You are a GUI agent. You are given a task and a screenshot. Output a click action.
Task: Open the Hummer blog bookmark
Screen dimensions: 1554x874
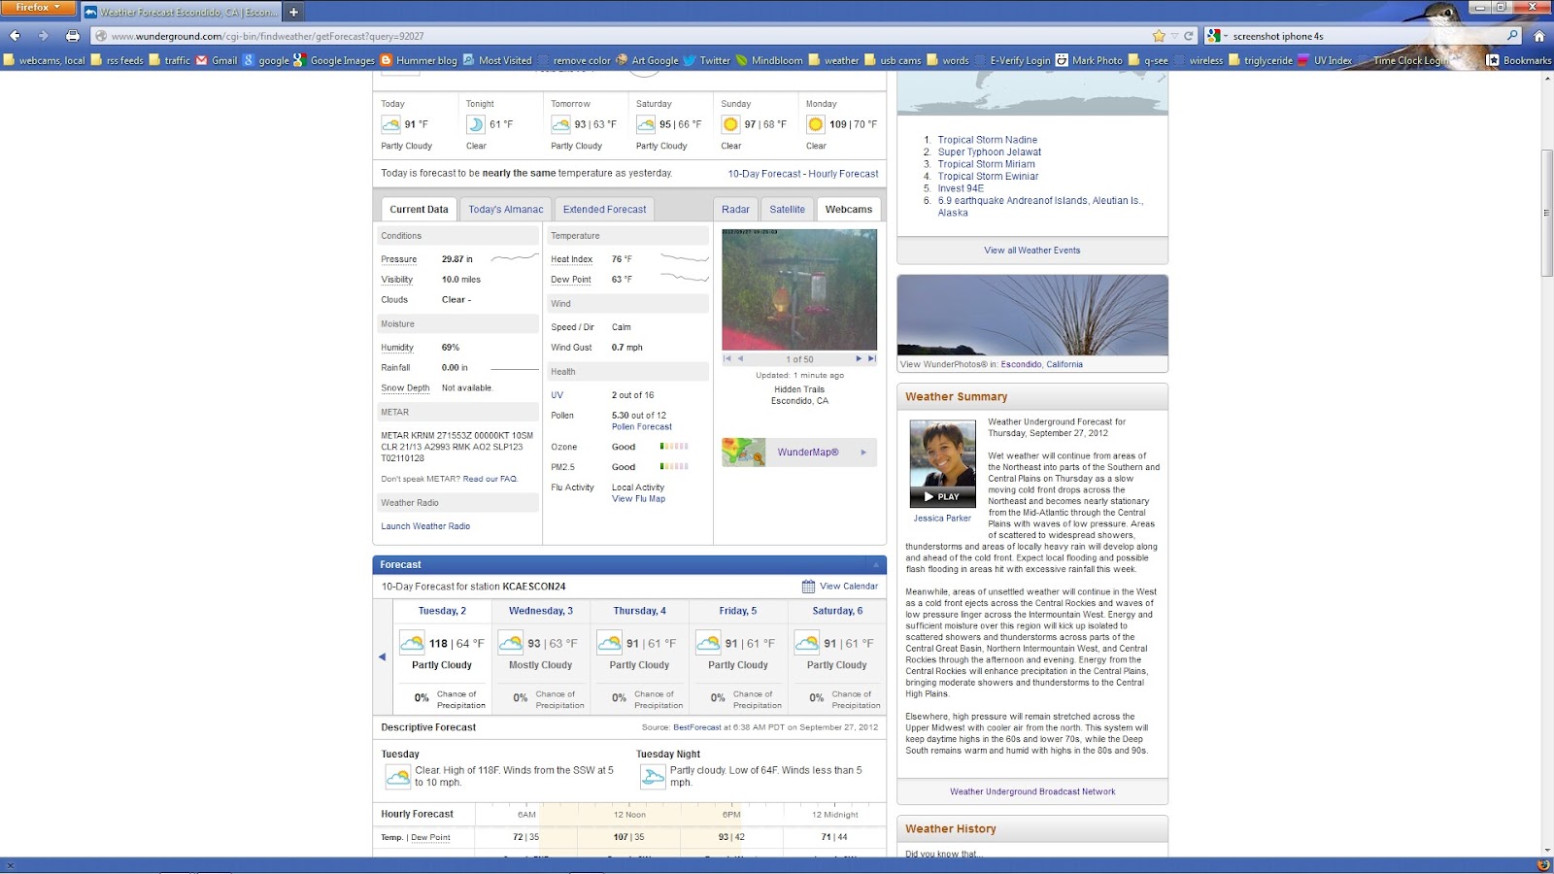(419, 60)
